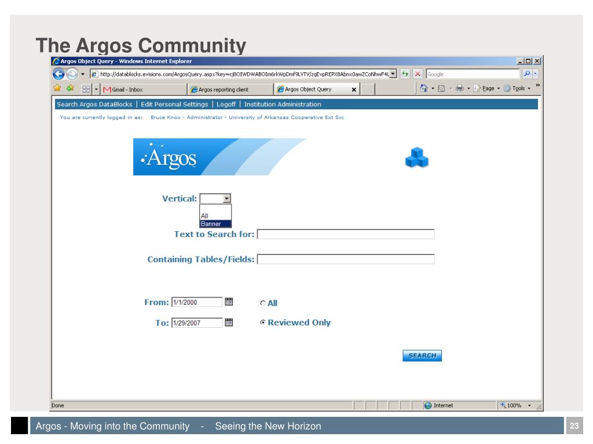
Task: Click the Done status bar text
Action: point(58,405)
